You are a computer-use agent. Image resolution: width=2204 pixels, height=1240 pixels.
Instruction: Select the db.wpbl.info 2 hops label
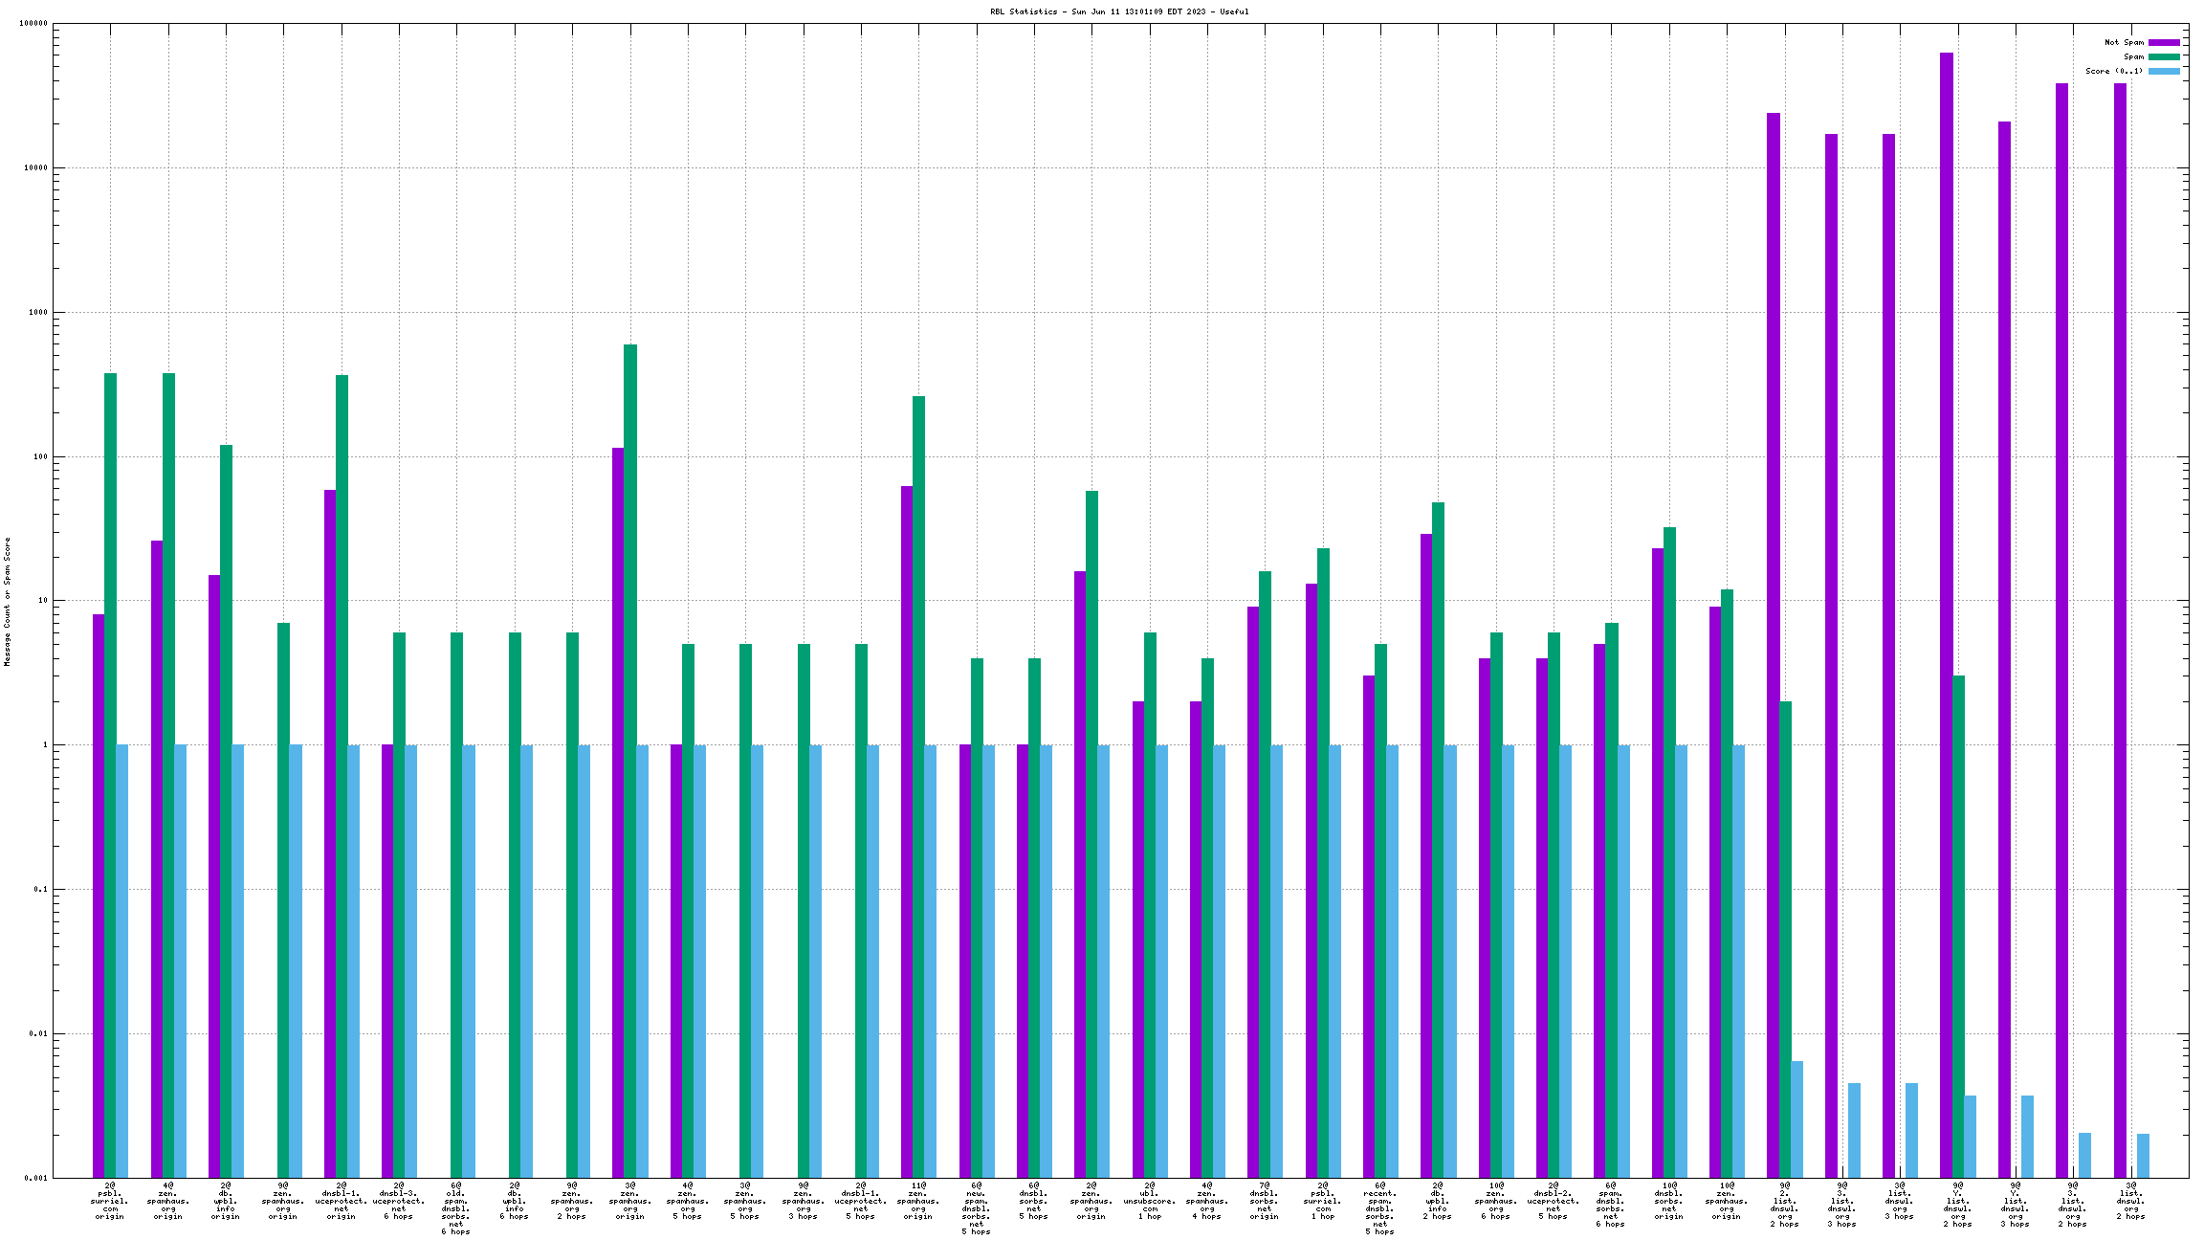tap(1438, 1201)
